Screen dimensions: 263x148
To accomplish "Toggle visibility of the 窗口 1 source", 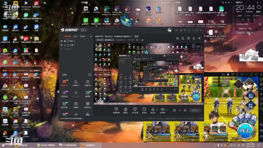I will (x=61, y=49).
